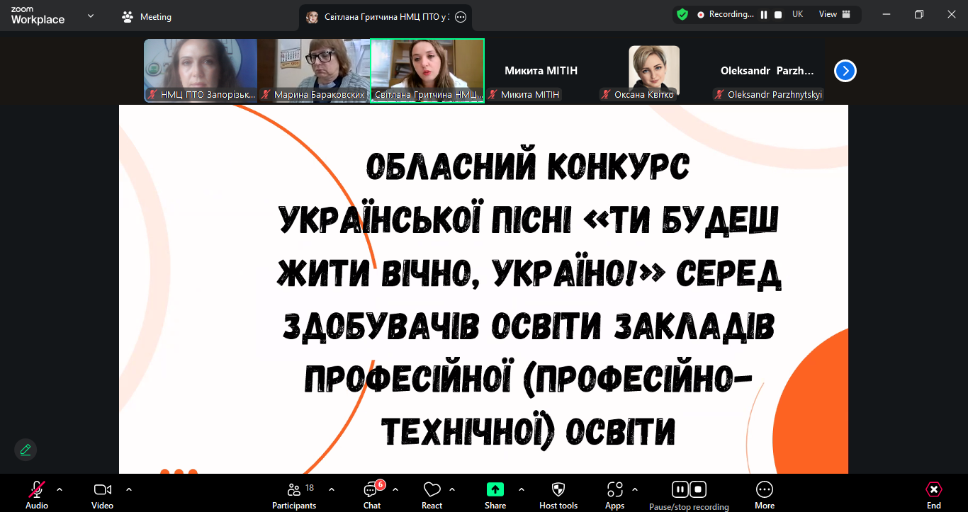The image size is (968, 512).
Task: Select the Oleksandr Parzh... participant tile
Action: 767,71
